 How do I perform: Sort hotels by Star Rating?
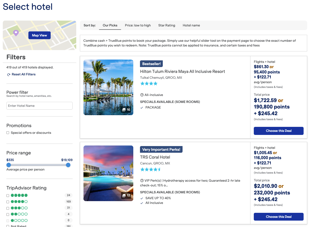tap(167, 25)
